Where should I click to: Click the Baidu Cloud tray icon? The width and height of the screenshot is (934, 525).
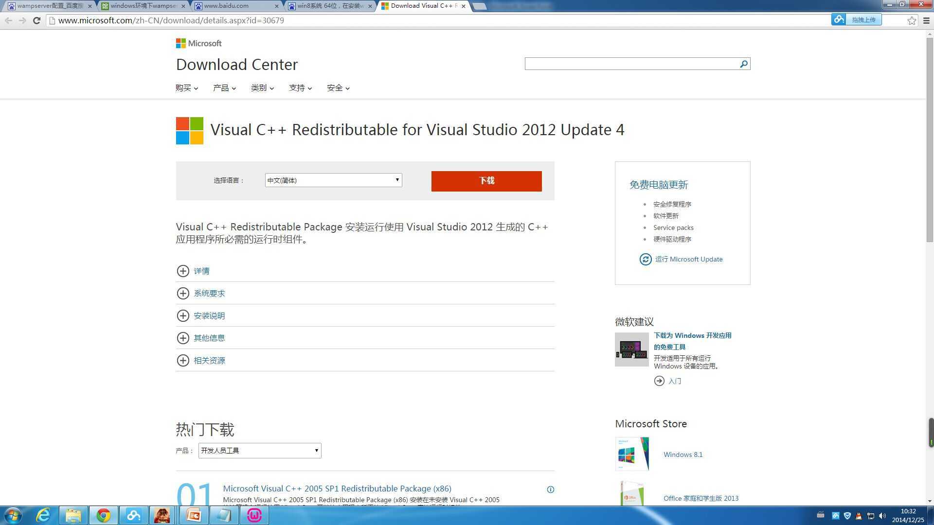pos(835,516)
